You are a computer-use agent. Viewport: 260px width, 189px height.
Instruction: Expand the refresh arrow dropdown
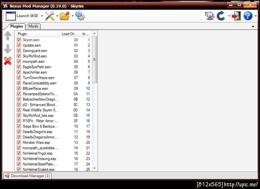point(229,16)
